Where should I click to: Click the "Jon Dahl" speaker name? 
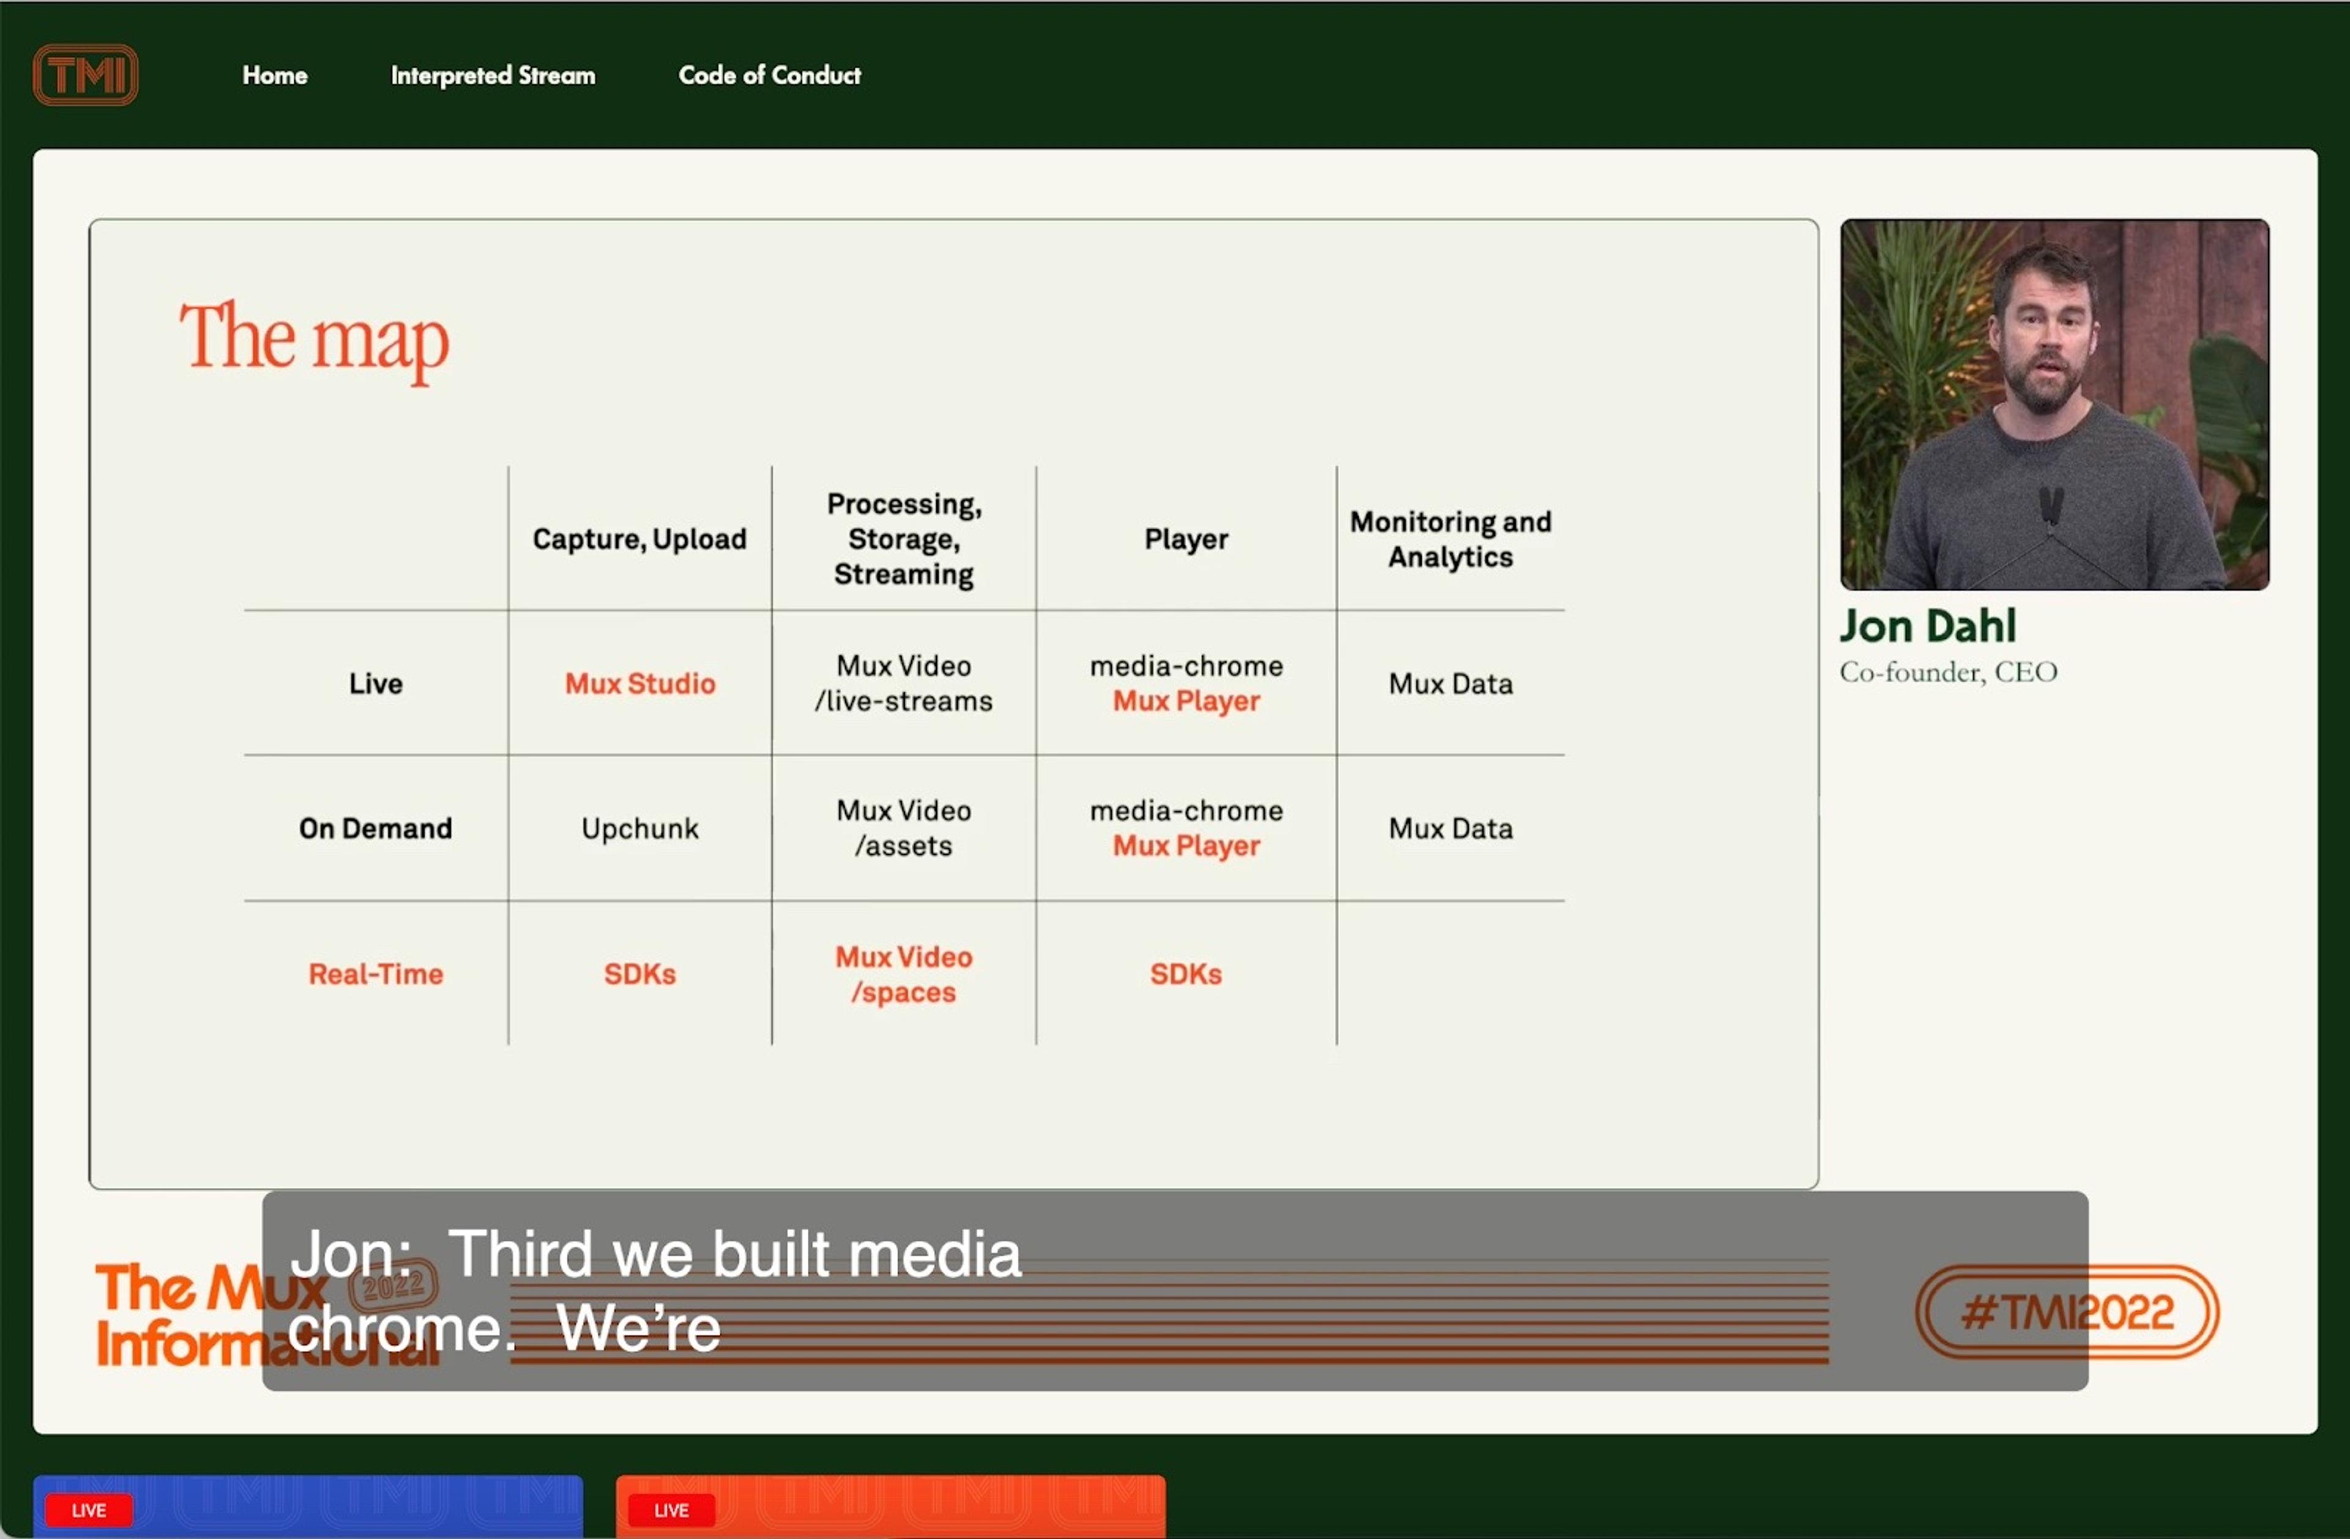click(1927, 626)
